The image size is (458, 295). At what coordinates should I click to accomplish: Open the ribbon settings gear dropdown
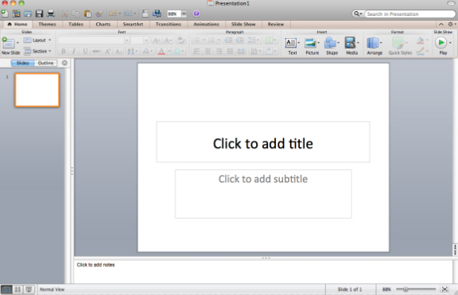(x=452, y=24)
